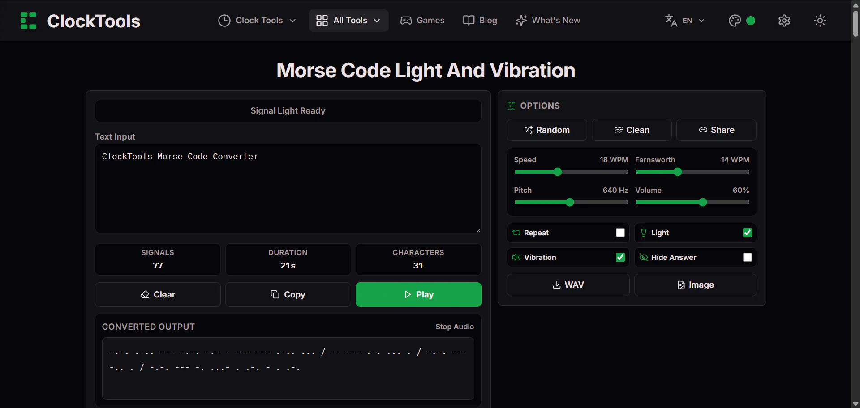Viewport: 860px width, 408px height.
Task: Expand the EN language dropdown chevron
Action: [x=701, y=21]
